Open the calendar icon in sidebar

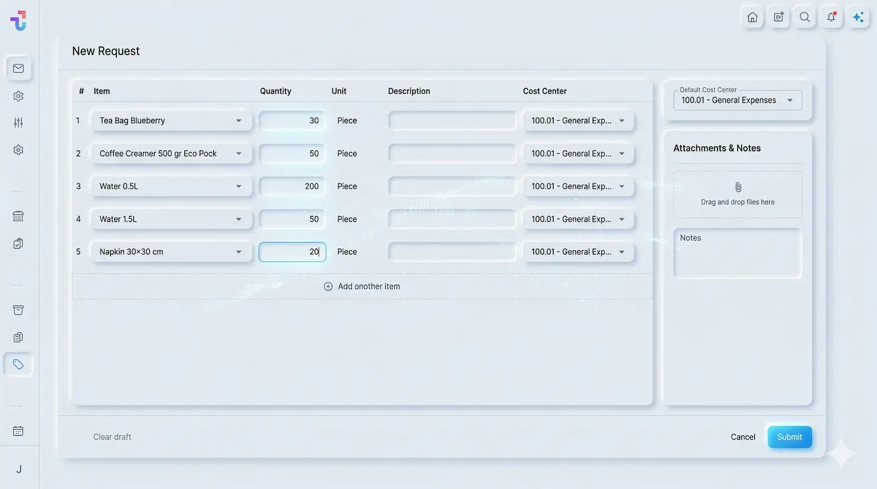point(18,431)
